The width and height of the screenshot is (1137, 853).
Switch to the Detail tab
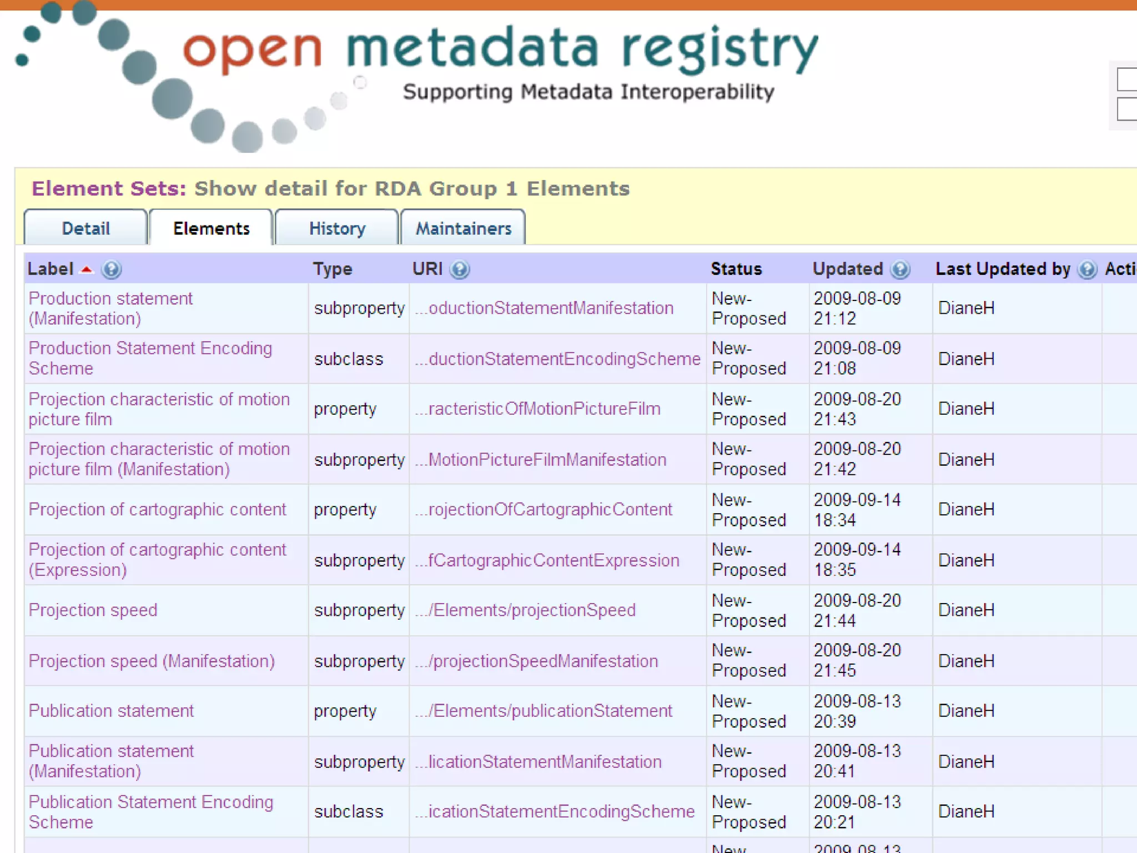coord(85,228)
